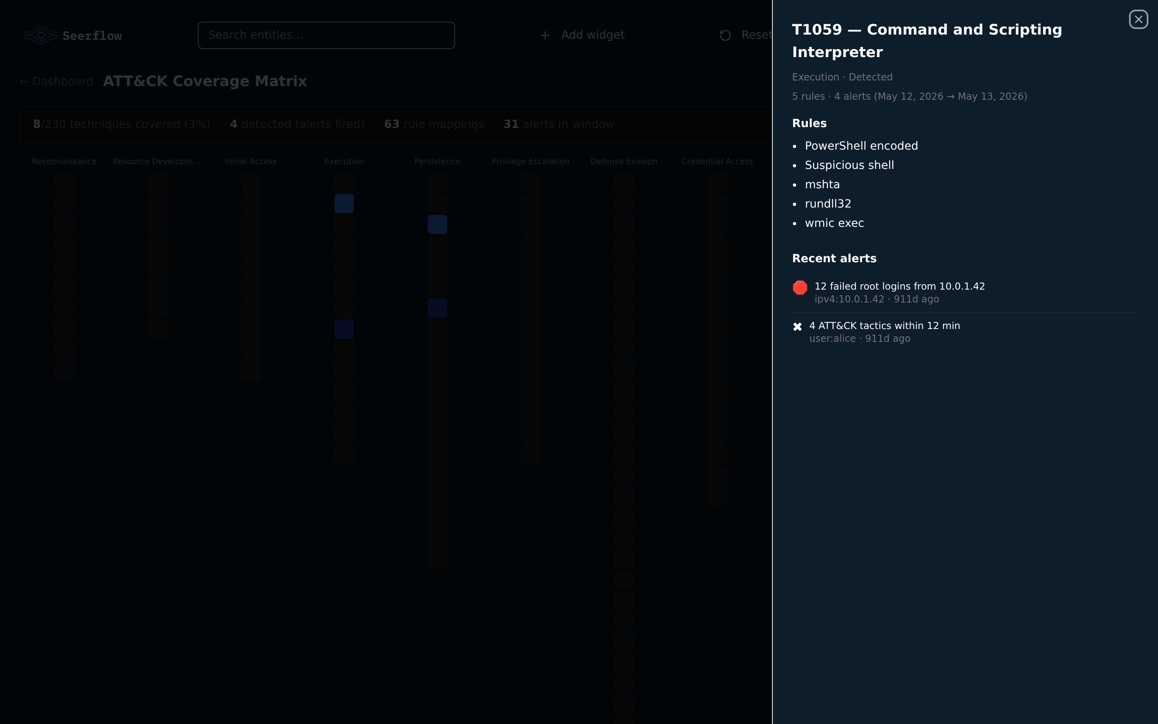Select the 'PowerShell encoded' rule

click(x=861, y=146)
